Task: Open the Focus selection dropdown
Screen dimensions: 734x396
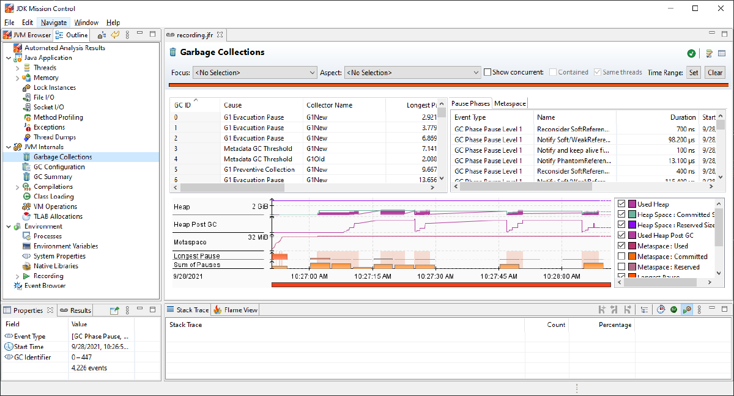Action: coord(254,73)
